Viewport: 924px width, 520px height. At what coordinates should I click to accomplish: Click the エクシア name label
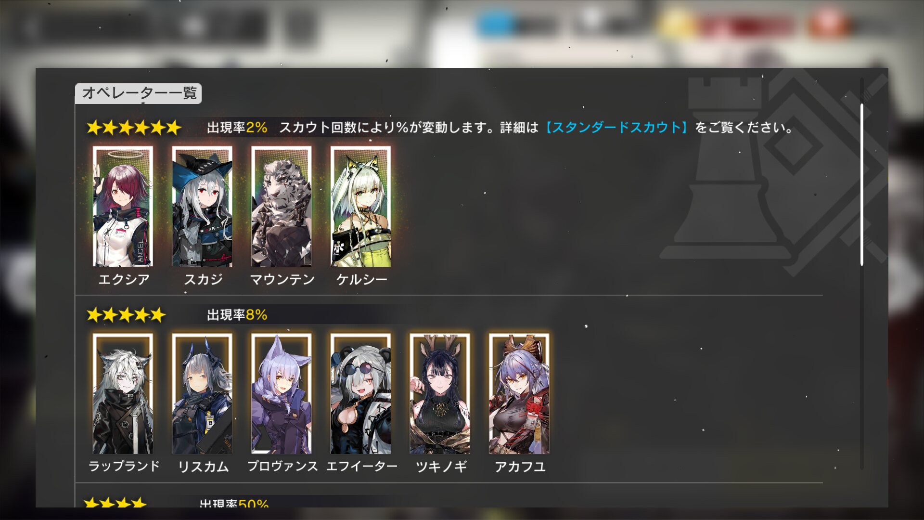[124, 279]
